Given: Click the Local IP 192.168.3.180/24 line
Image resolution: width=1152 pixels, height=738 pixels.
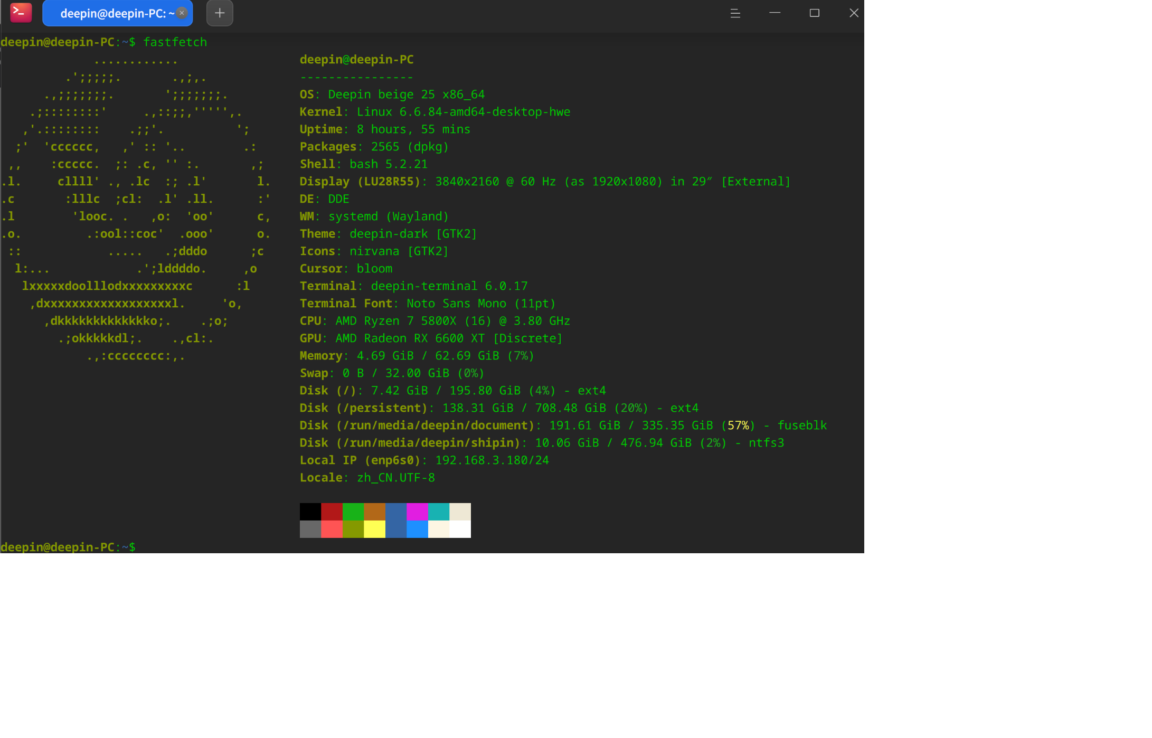Looking at the screenshot, I should click(424, 460).
